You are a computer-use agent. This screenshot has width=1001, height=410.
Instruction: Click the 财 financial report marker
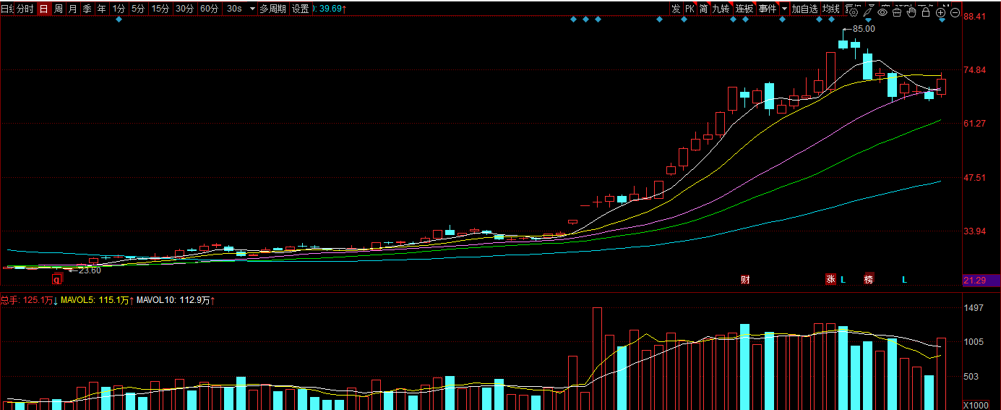(x=744, y=279)
